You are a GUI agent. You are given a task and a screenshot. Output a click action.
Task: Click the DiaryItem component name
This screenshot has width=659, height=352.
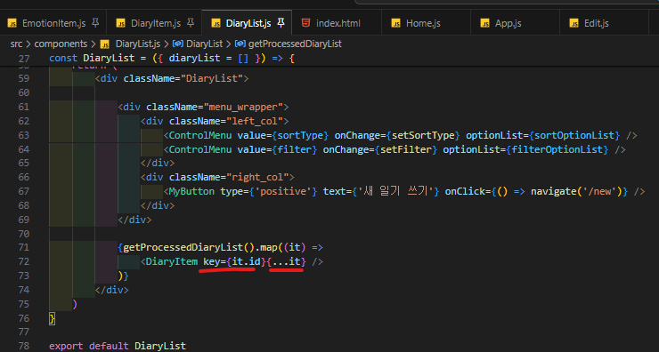coord(172,261)
